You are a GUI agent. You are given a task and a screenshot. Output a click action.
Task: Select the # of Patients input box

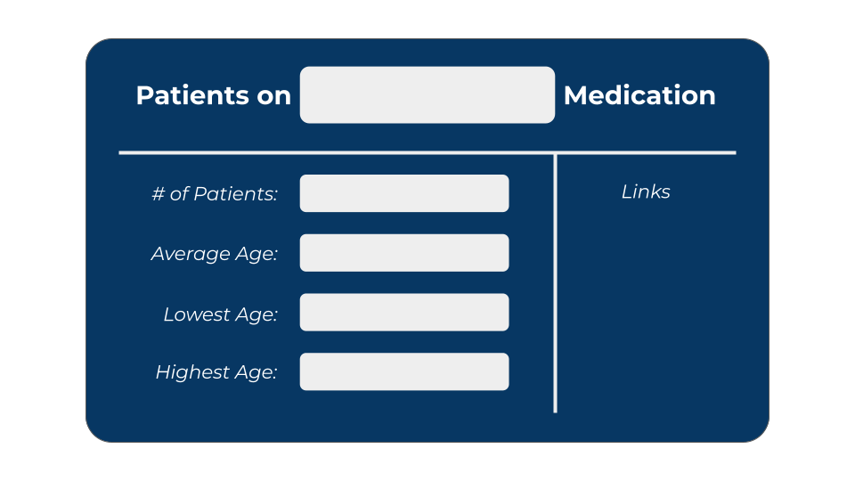(x=404, y=193)
